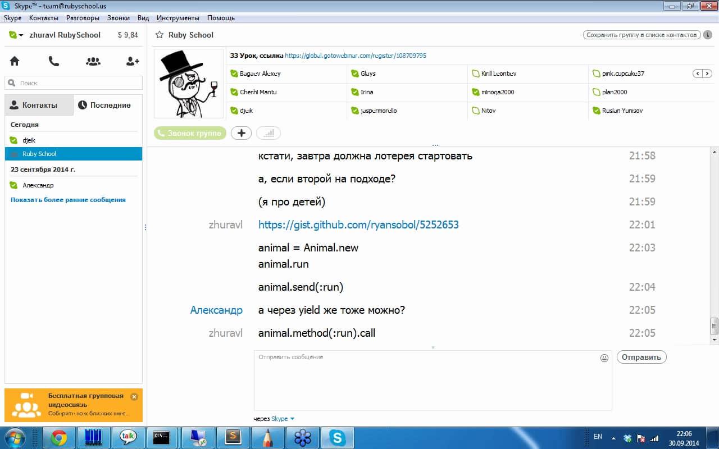Viewport: 719px width, 449px height.
Task: Click the network signal tray icon
Action: click(x=653, y=438)
